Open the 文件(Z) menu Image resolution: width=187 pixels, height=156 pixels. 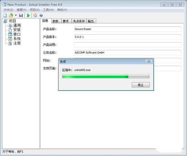(x=8, y=10)
